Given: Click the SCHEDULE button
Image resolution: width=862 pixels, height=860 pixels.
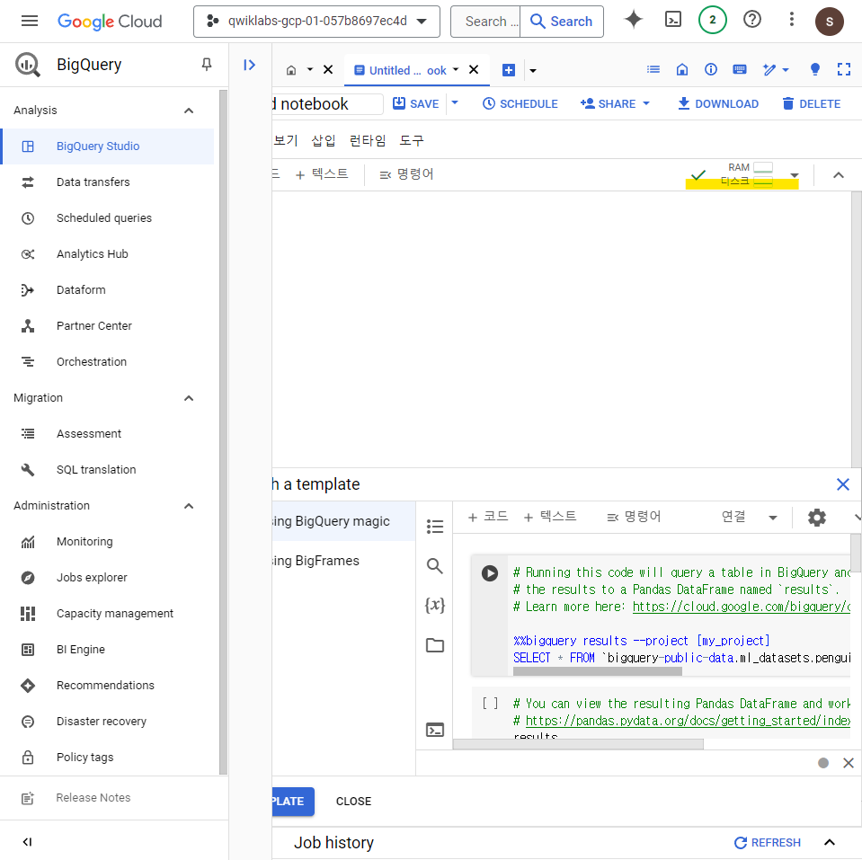Looking at the screenshot, I should click(520, 103).
